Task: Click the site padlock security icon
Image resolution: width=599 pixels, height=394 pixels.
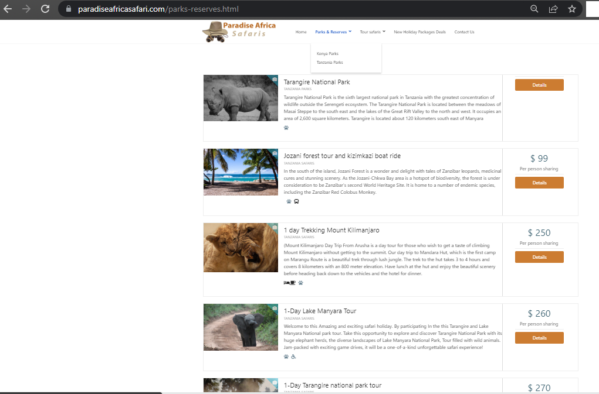Action: [69, 9]
